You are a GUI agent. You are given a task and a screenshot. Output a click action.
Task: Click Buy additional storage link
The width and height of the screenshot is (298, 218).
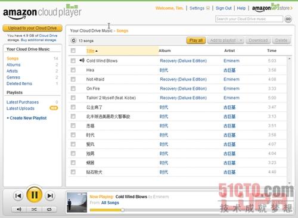tap(38, 40)
